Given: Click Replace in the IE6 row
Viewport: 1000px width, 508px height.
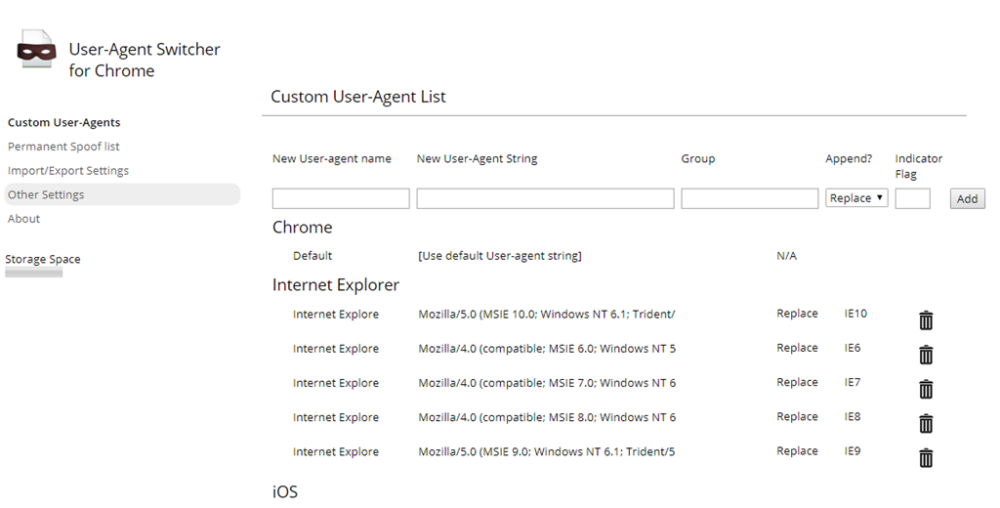Looking at the screenshot, I should tap(797, 348).
